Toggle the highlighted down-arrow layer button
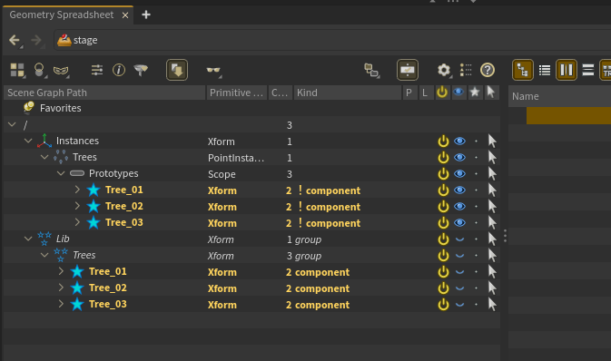Viewport: 611px width, 361px height. pos(177,70)
